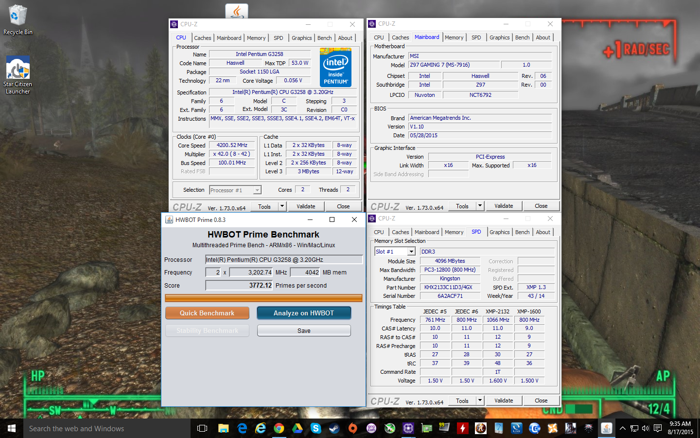The height and width of the screenshot is (438, 700).
Task: Open Origin from the taskbar
Action: (x=353, y=428)
